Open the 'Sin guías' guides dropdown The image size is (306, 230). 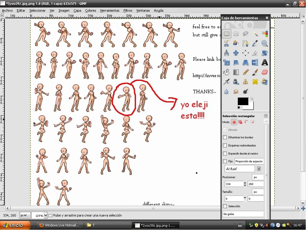[x=243, y=214]
